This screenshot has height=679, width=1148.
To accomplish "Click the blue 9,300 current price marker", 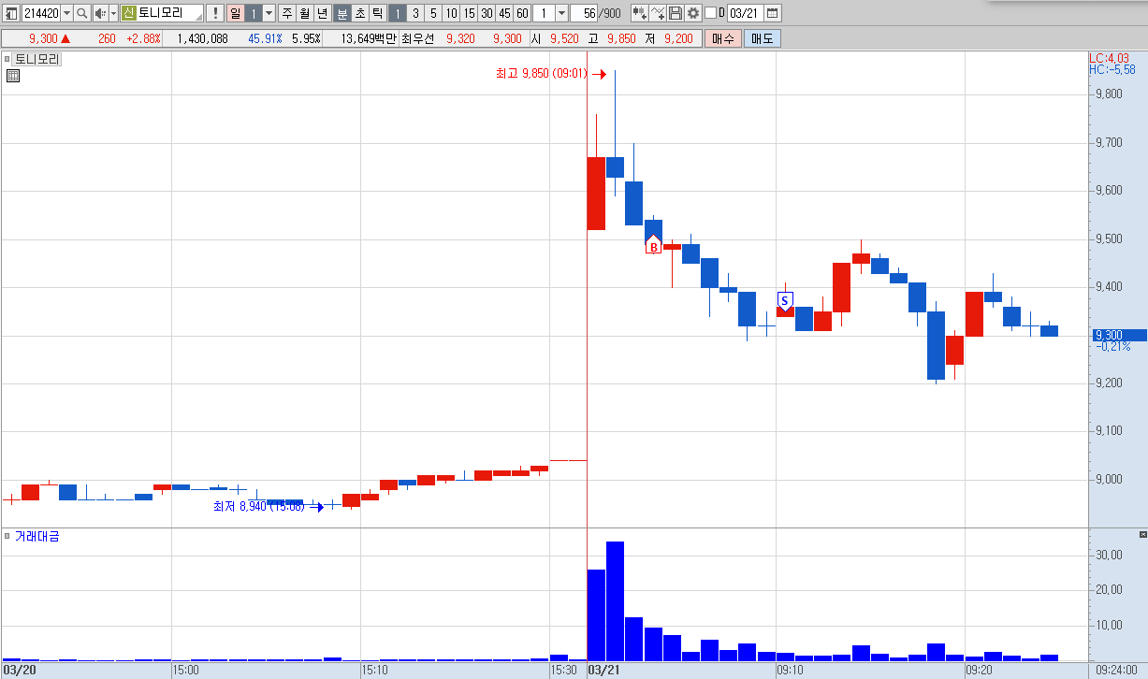I will 1118,335.
